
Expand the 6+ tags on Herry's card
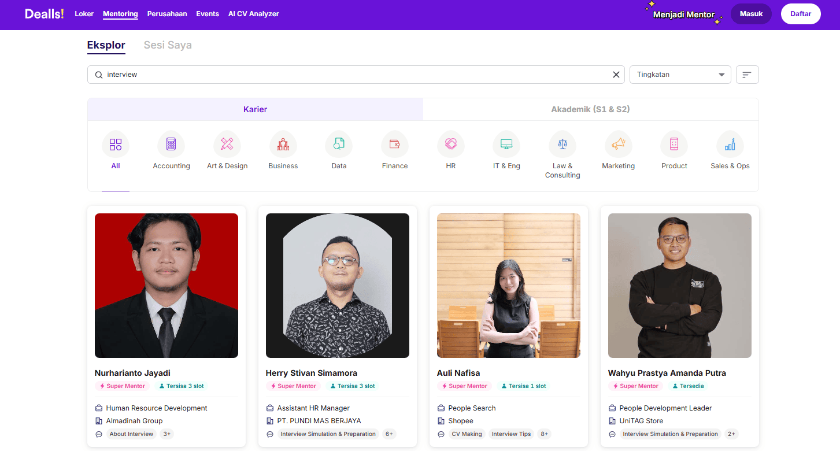pos(389,434)
